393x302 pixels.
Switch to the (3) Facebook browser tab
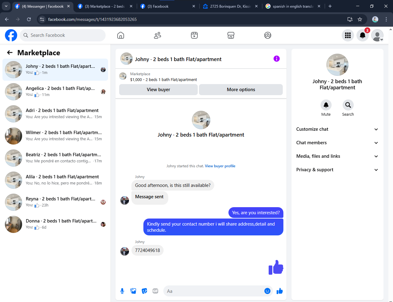tap(167, 6)
